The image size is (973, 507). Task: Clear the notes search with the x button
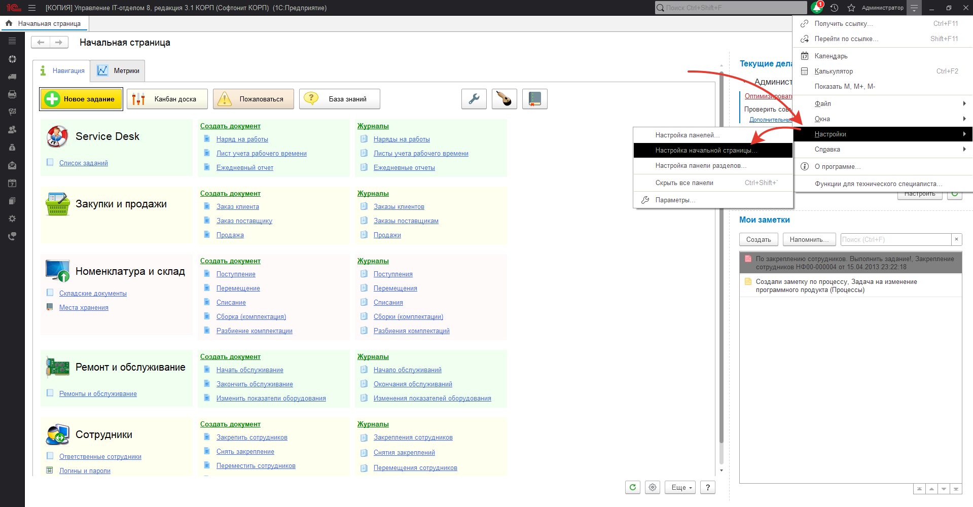coord(956,239)
